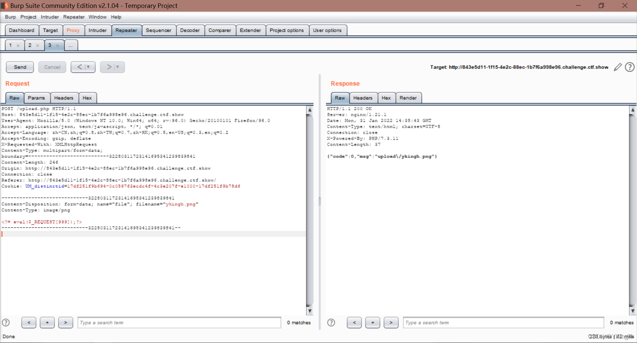Show request Headers view
The image size is (637, 343).
coord(64,98)
